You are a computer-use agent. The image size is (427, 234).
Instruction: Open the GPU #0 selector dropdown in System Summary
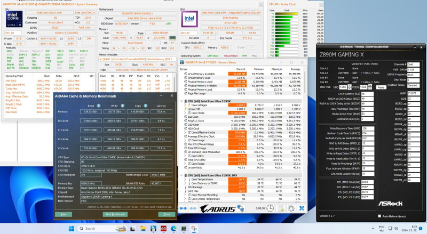tap(189, 33)
